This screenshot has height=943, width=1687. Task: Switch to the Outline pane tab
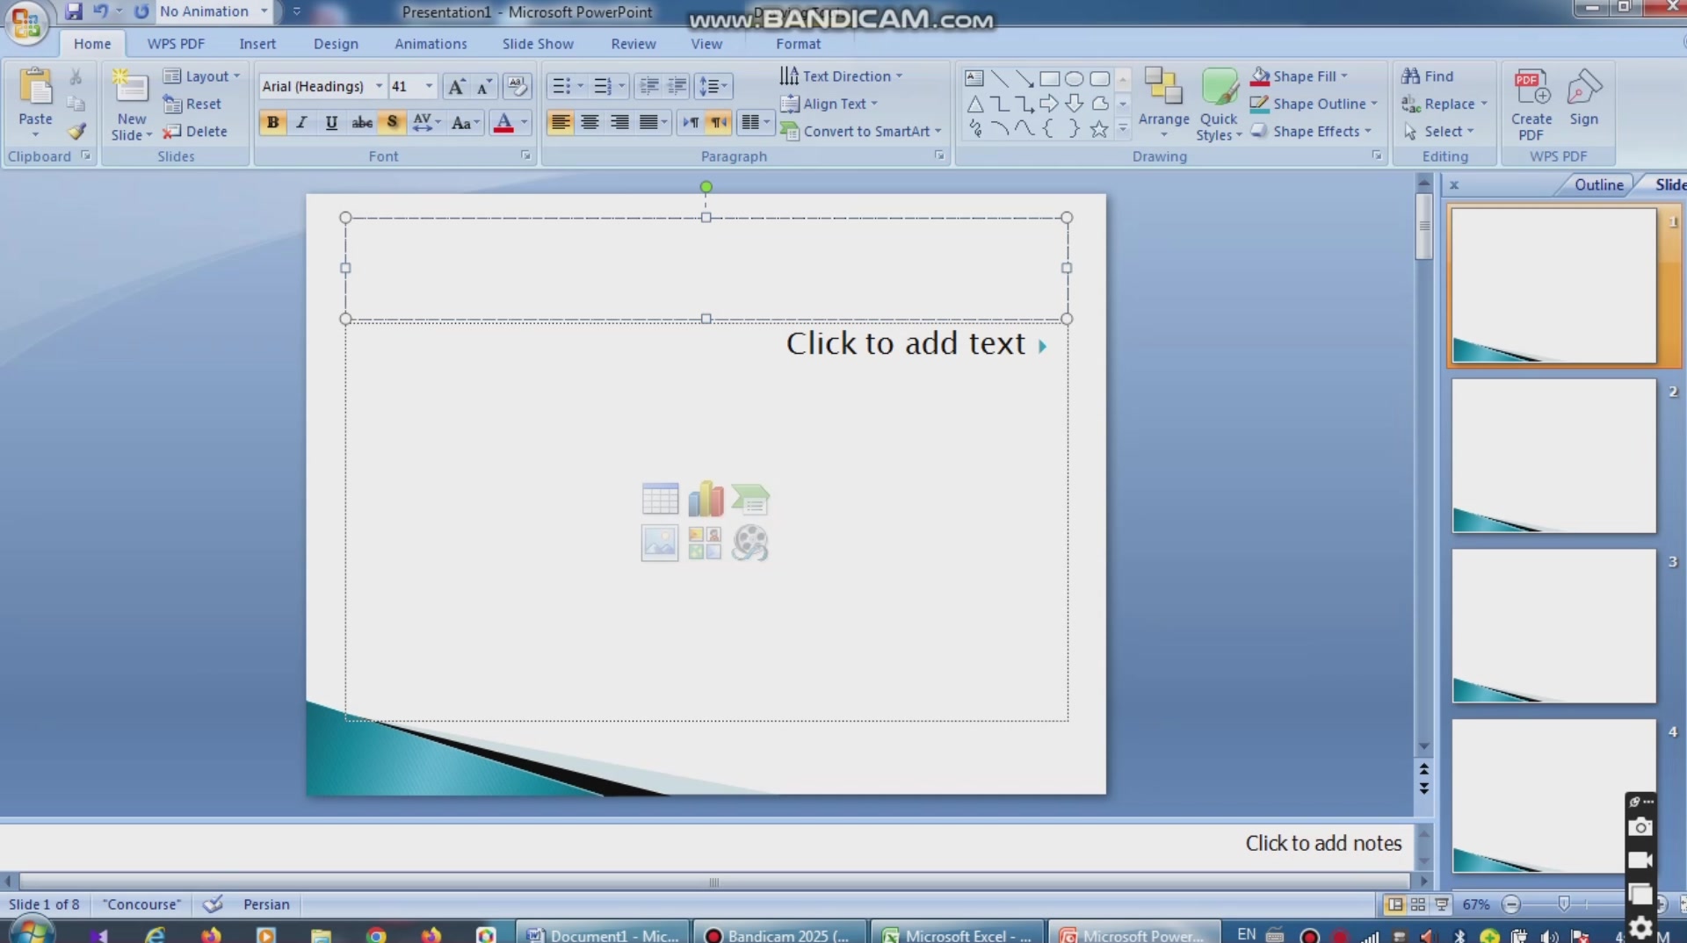point(1598,184)
